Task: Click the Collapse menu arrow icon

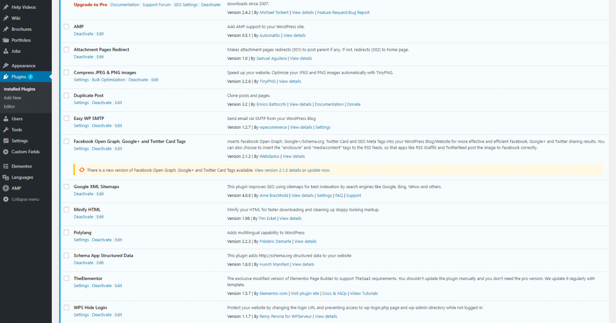Action: click(6, 199)
